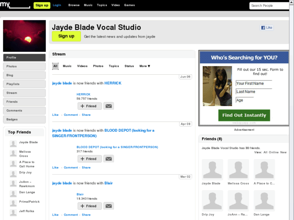Add Blair as Friend
The image size is (294, 220).
(90, 206)
